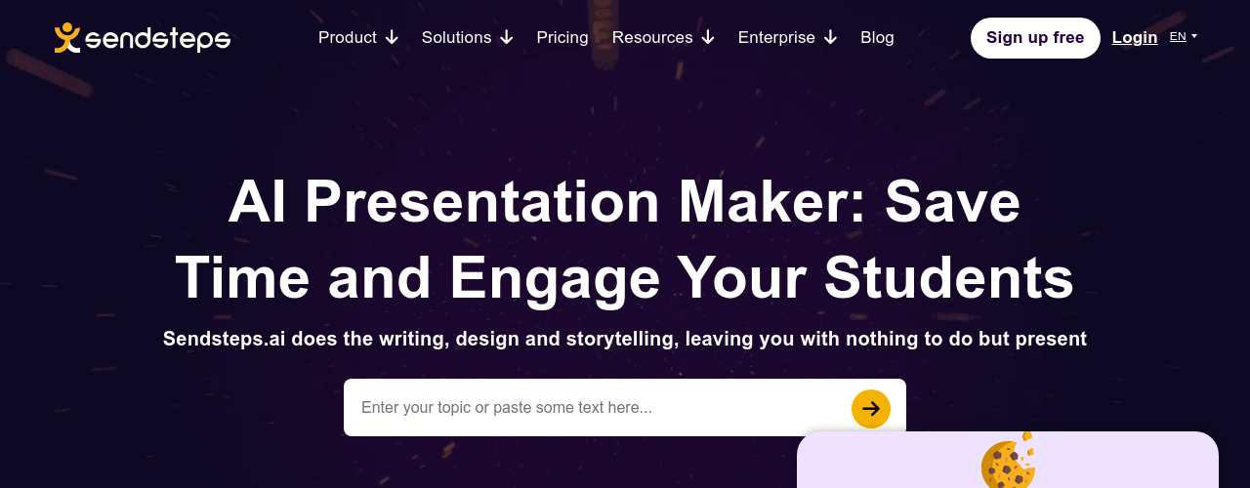
Task: Click the AI Presentation Maker headline
Action: [625, 240]
